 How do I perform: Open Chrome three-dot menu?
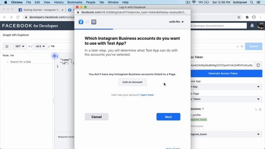click(260, 17)
